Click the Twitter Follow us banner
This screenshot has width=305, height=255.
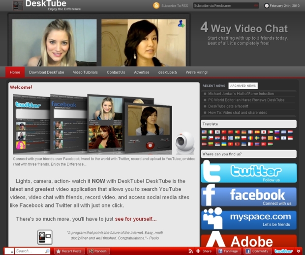[x=249, y=172]
